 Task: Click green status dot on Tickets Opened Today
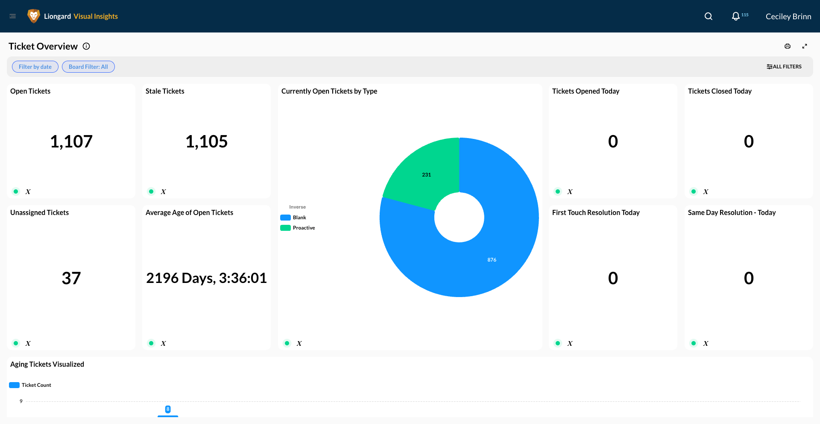tap(558, 191)
